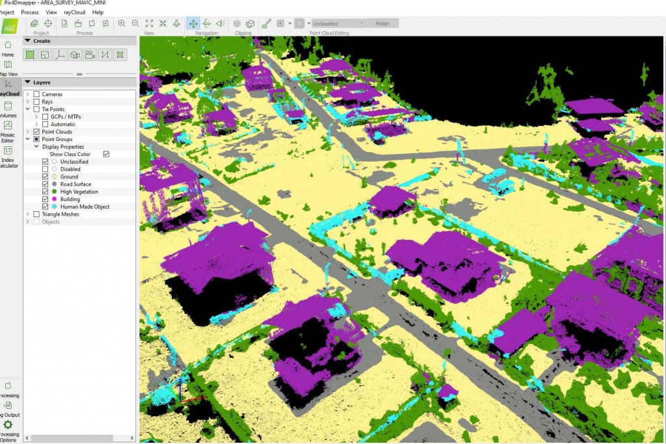Screen dimensions: 666x444
Task: Select the video camera icon in Create panel
Action: point(90,55)
